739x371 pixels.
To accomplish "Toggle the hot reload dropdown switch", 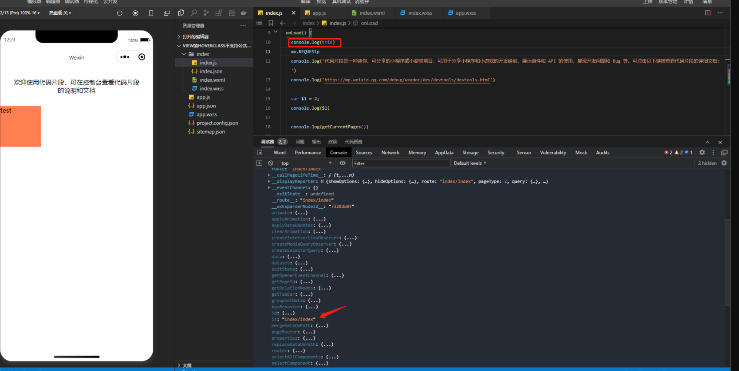I will 60,13.
